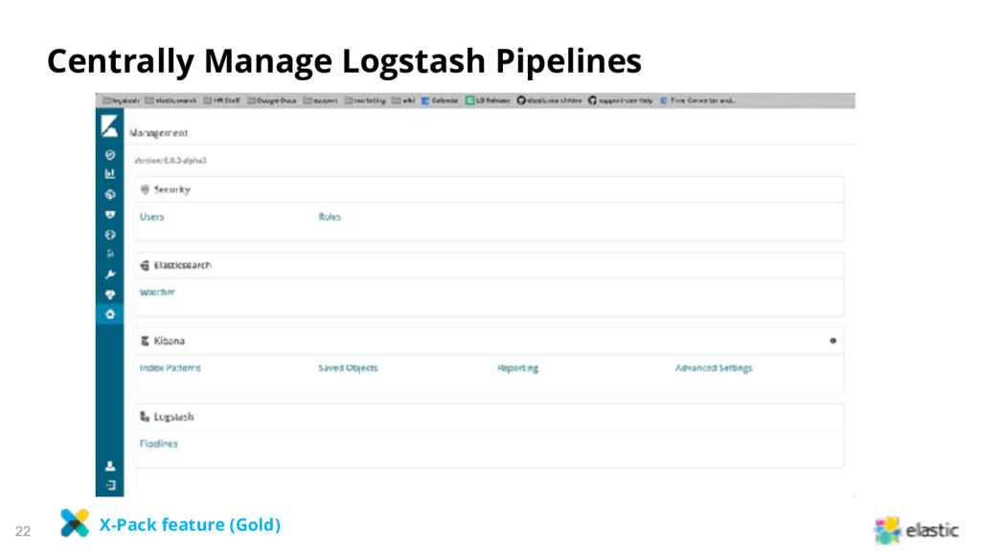Open the Roles link under Security
The height and width of the screenshot is (551, 981).
pyautogui.click(x=330, y=217)
